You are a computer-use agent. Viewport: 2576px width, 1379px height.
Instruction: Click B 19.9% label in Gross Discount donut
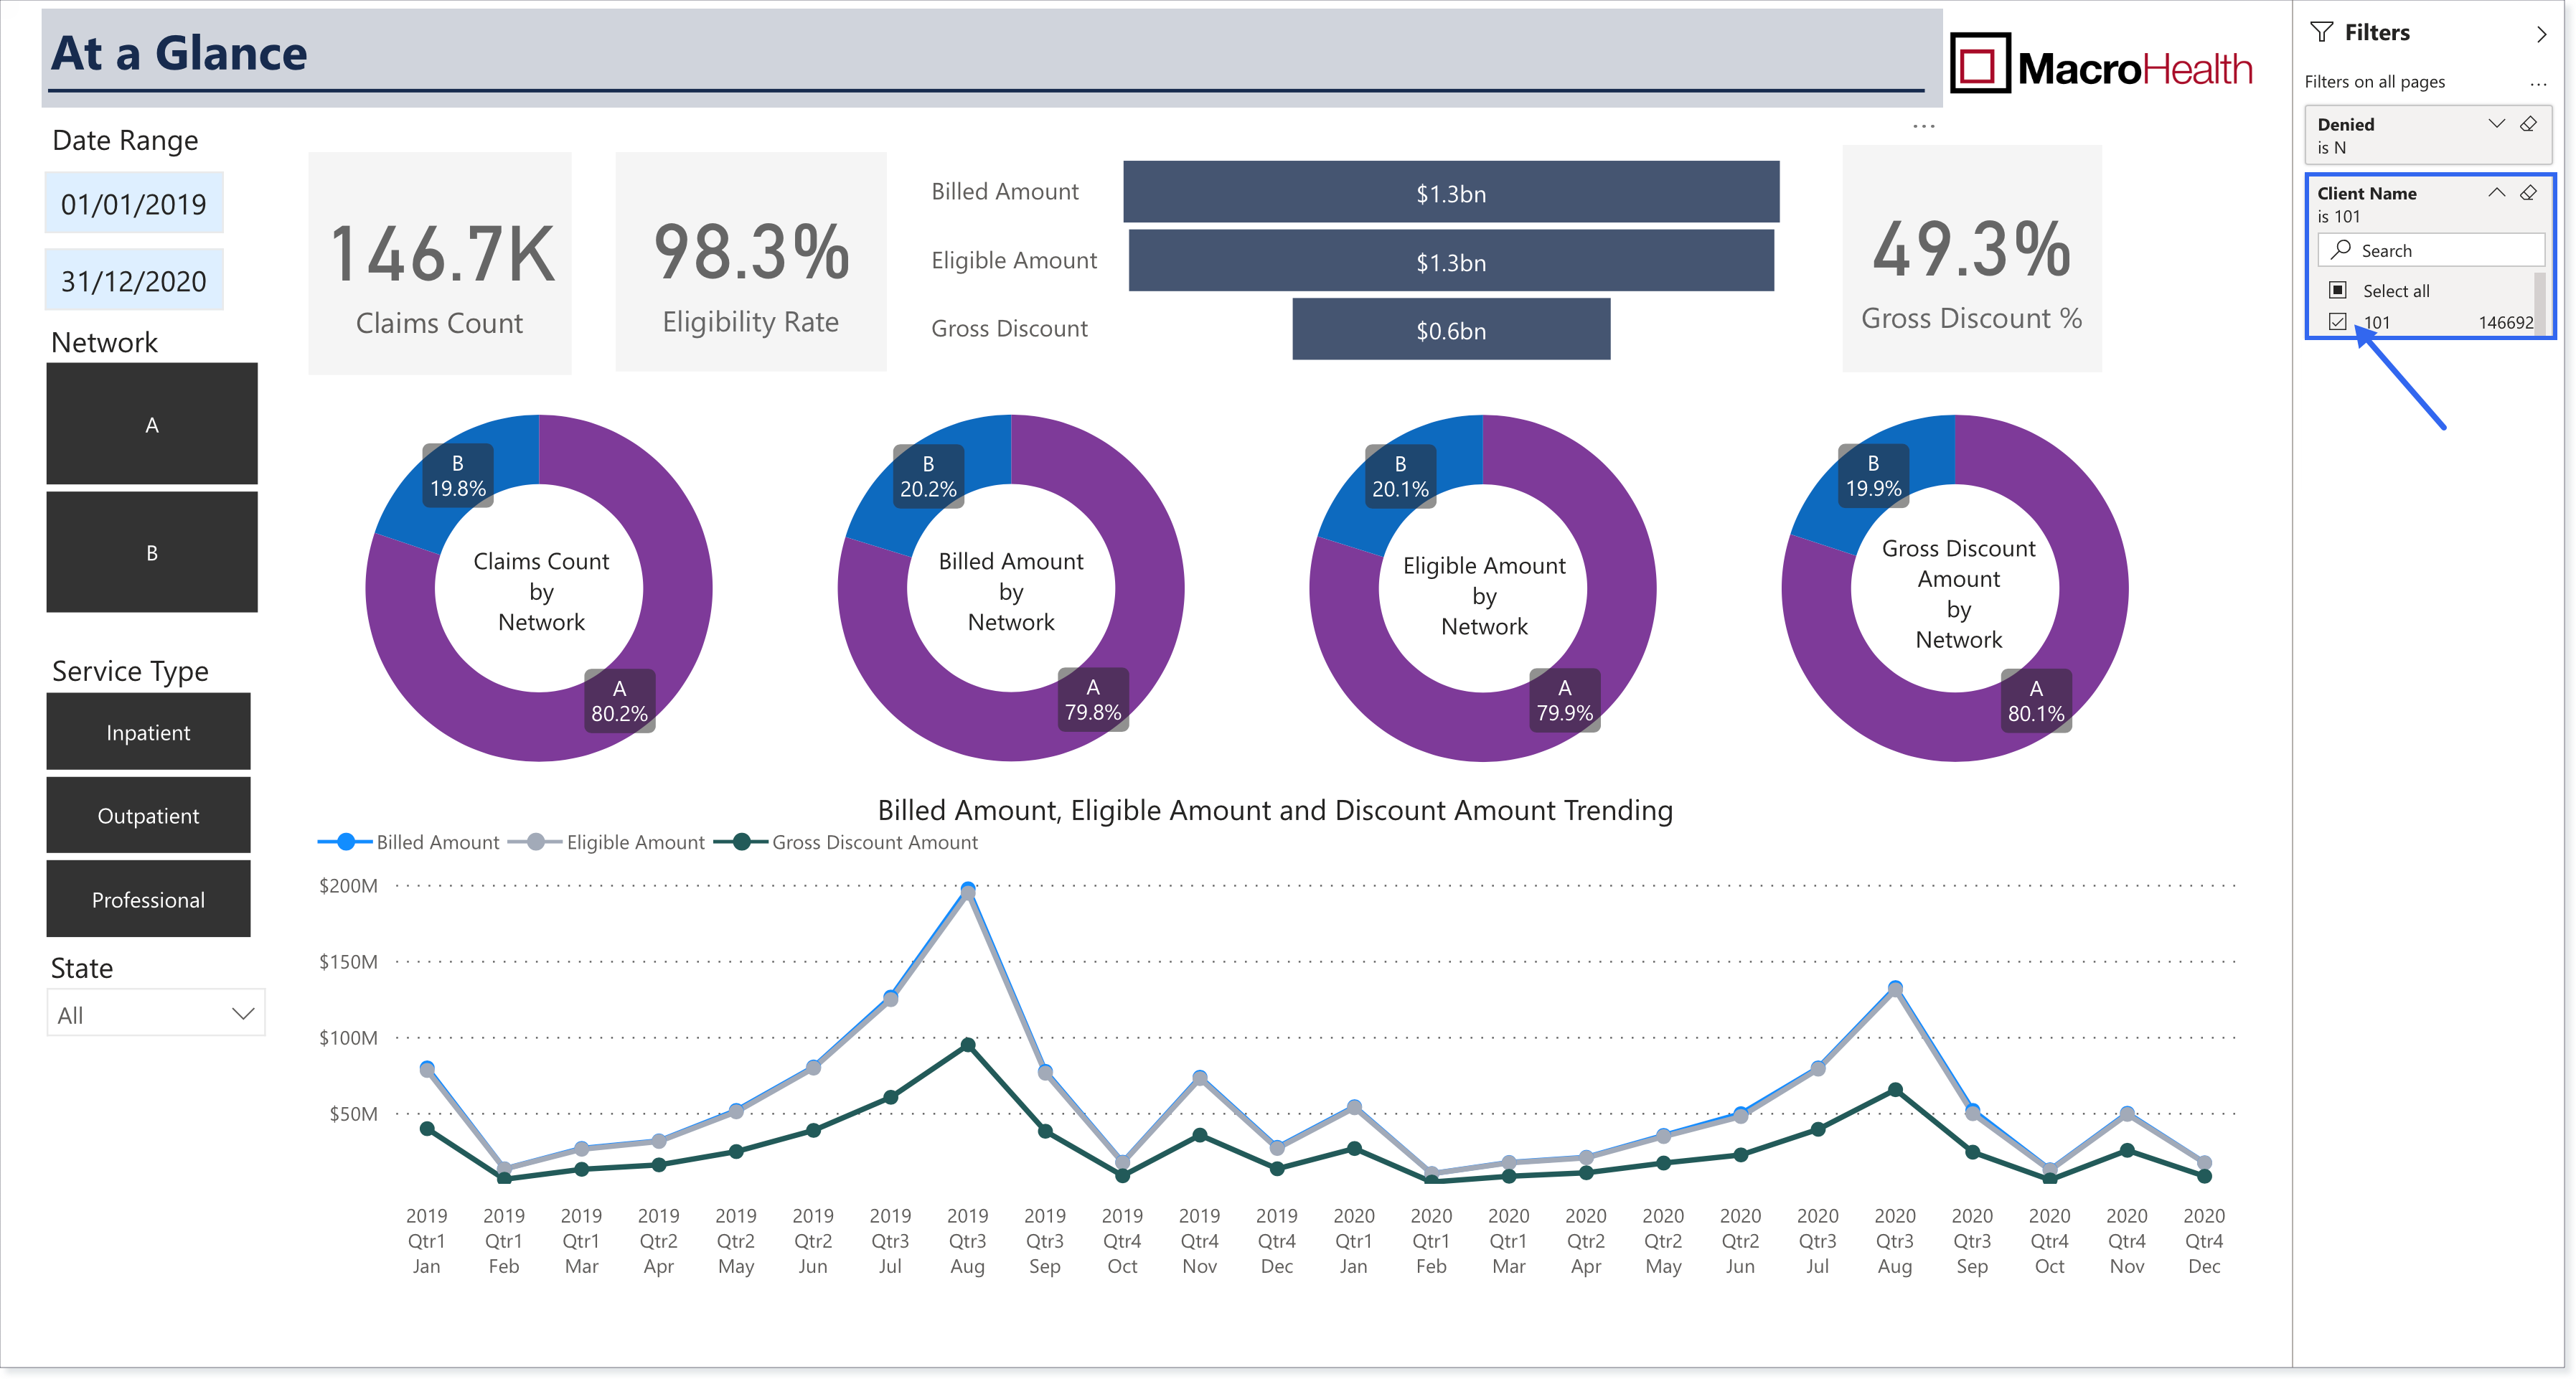coord(1874,476)
